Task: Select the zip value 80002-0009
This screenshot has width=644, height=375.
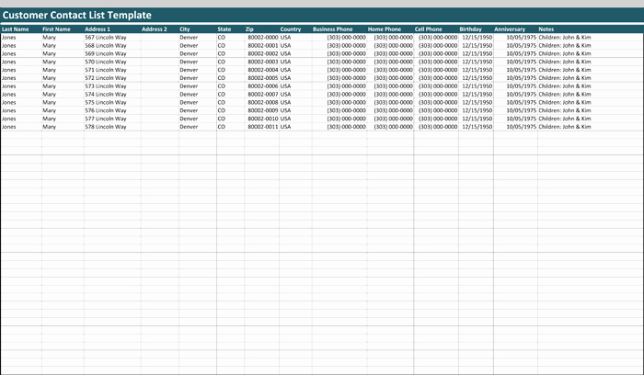Action: 263,111
